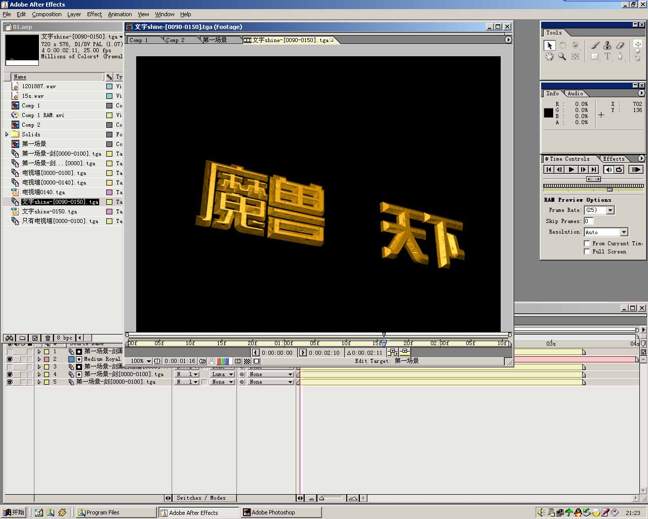This screenshot has height=519, width=648.
Task: Open layer 5 parent None dropdown
Action: tap(271, 382)
